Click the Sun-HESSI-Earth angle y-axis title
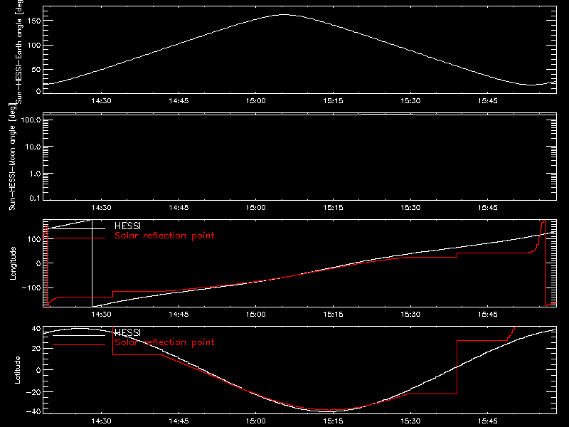The image size is (569, 427). (x=19, y=52)
